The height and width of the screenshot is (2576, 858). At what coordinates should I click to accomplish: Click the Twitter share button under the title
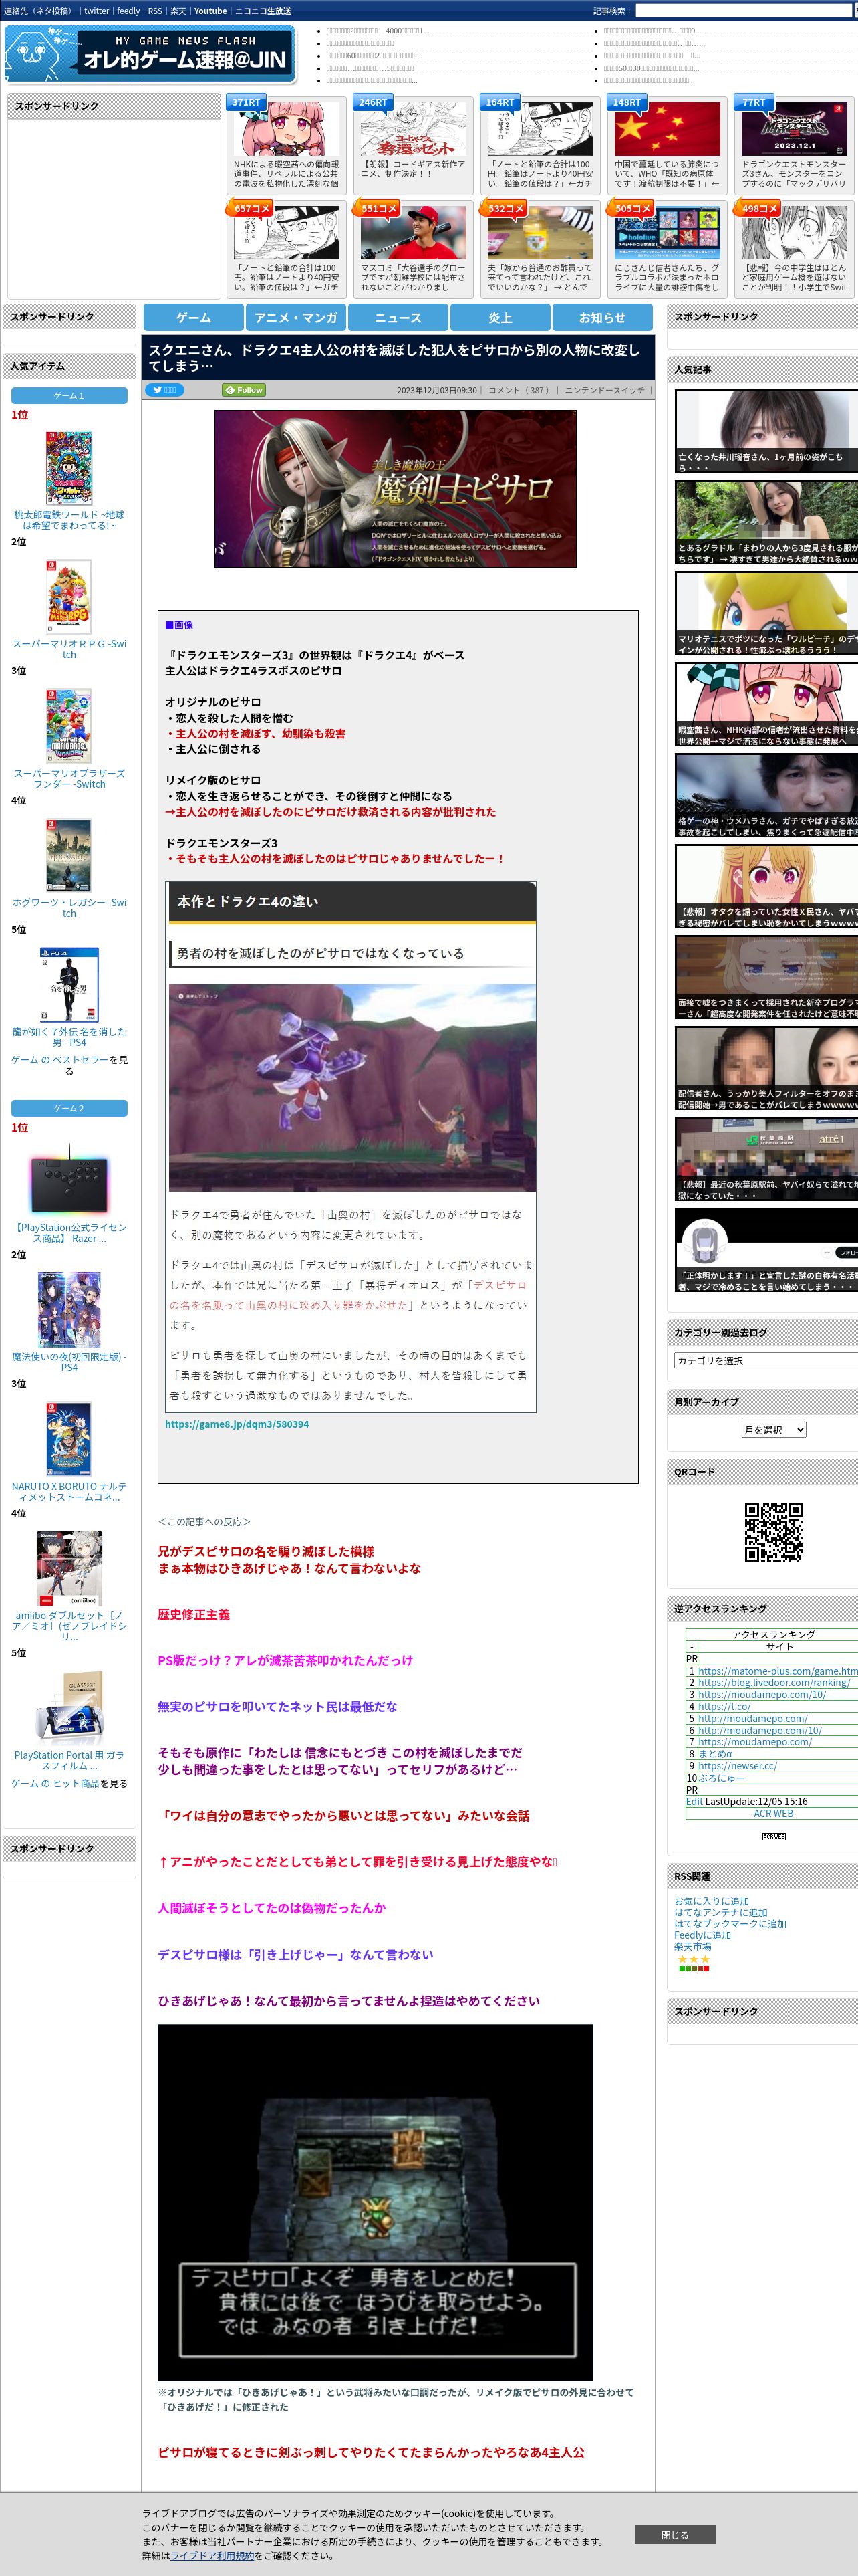click(165, 390)
